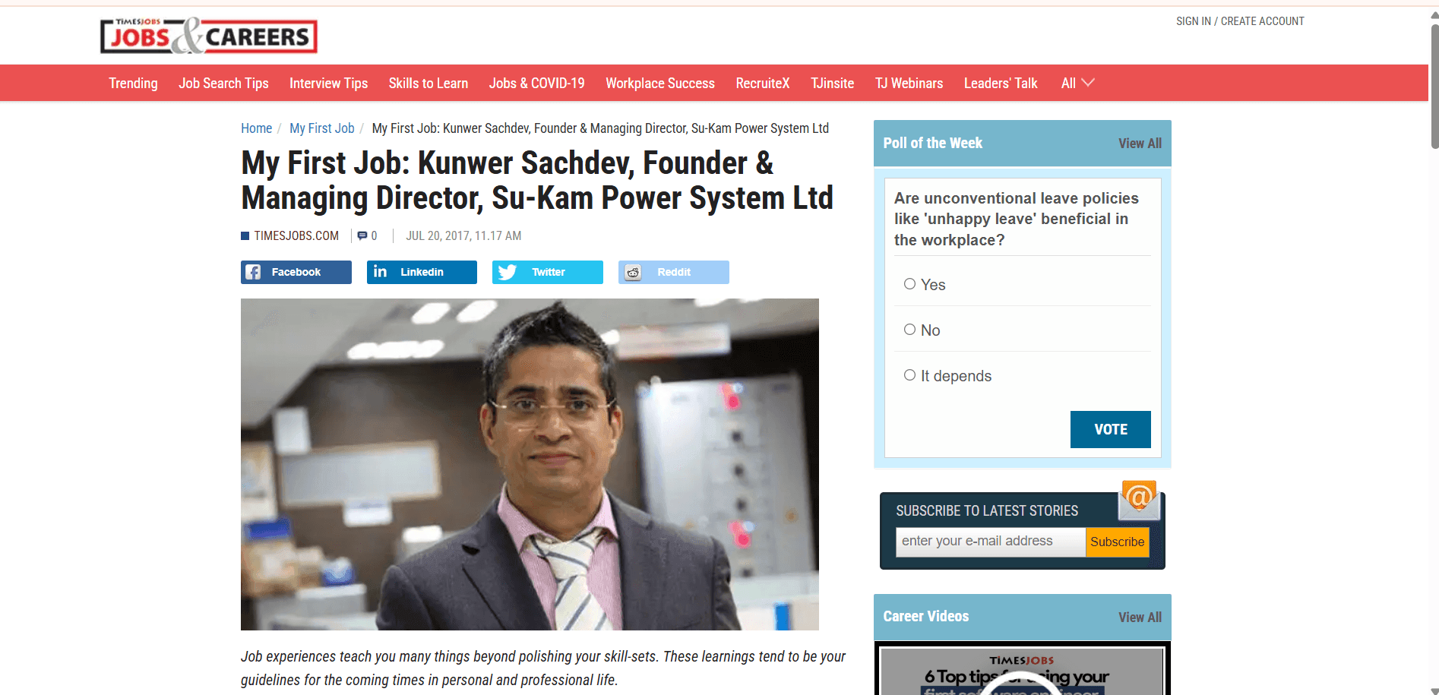Click the TimesJobs Jobs & Careers logo
1439x695 pixels.
(x=209, y=36)
